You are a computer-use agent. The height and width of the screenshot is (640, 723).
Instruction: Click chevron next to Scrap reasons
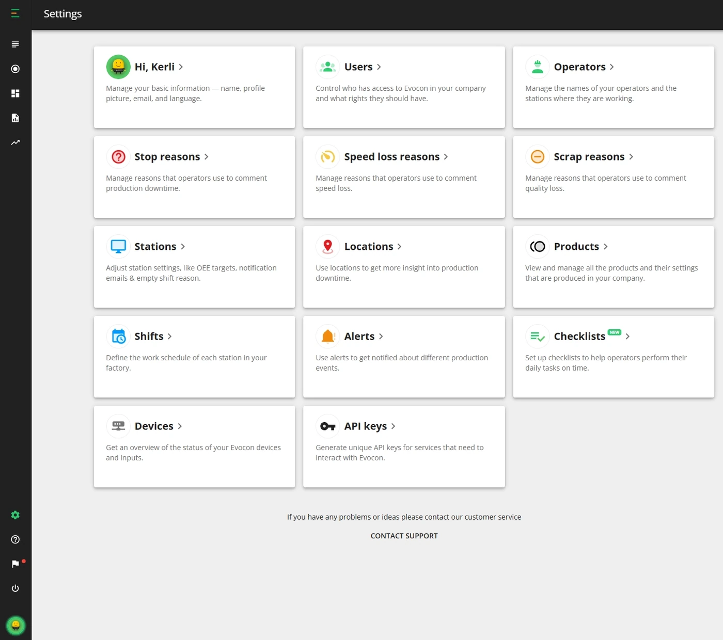pyautogui.click(x=631, y=157)
